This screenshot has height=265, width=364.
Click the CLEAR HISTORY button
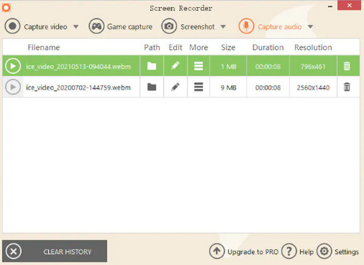pos(55,251)
